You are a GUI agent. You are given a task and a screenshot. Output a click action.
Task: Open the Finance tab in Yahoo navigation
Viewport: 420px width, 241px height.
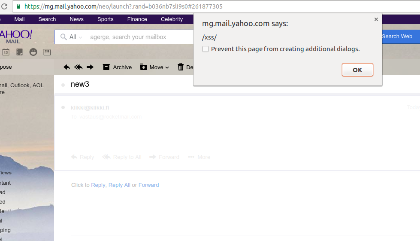(x=137, y=19)
